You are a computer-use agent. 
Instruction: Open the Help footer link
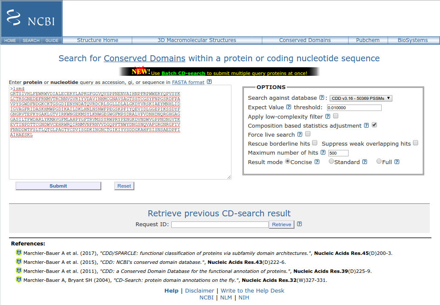coord(171,291)
